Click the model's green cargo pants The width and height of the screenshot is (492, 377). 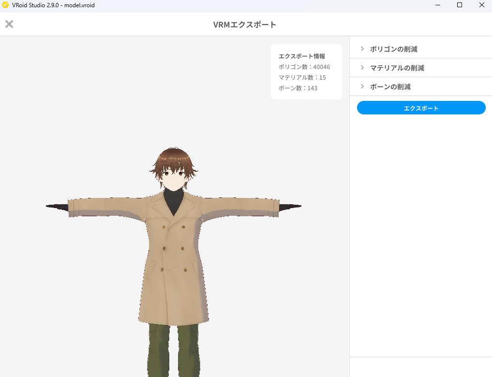[x=174, y=350]
